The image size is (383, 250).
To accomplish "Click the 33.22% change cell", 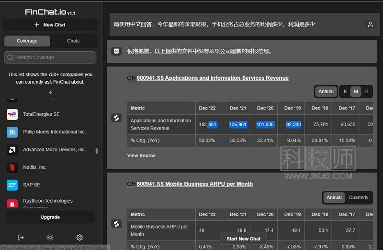I will [x=209, y=141].
